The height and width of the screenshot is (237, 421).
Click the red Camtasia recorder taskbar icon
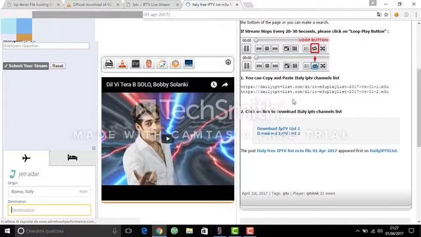click(250, 231)
